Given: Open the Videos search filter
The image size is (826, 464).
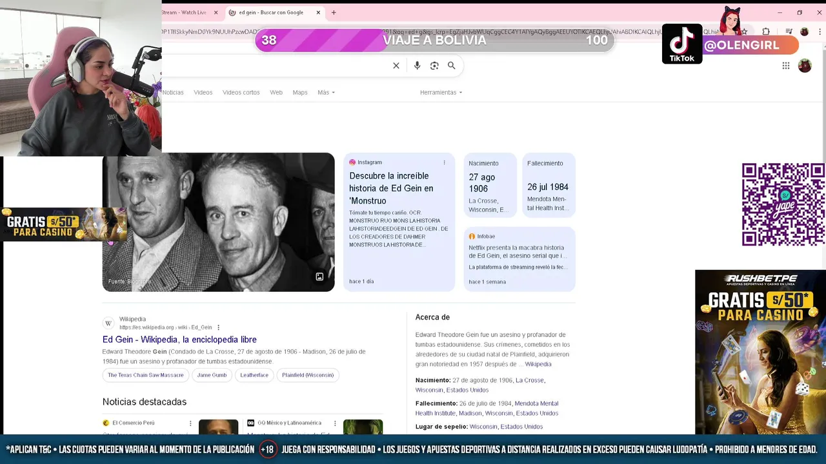Looking at the screenshot, I should 203,93.
